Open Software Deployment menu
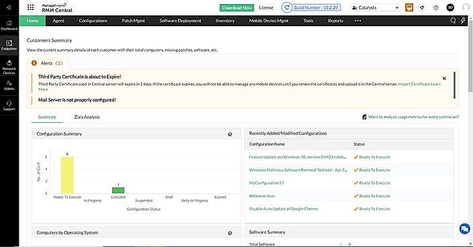Viewport: 473px width, 247px height. (180, 21)
